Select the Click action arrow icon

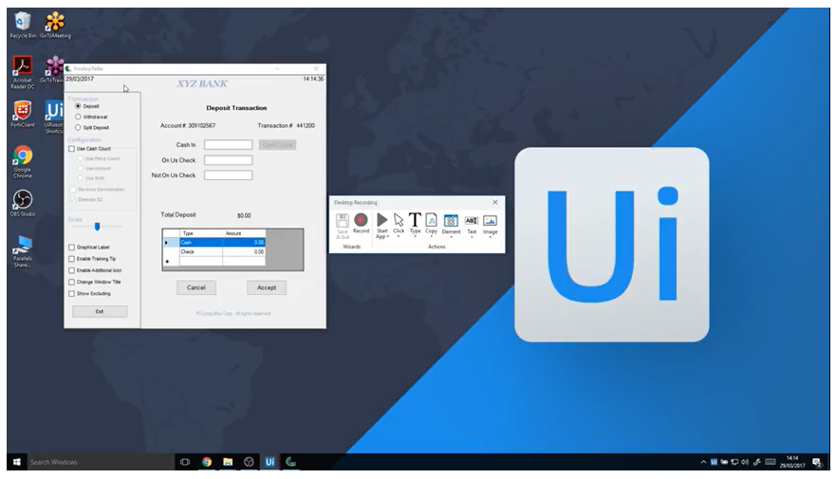(x=399, y=219)
